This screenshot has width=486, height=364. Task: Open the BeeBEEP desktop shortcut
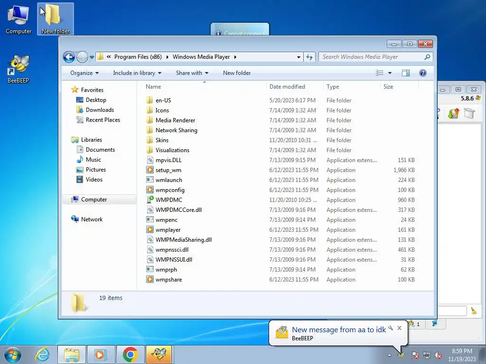click(x=19, y=69)
